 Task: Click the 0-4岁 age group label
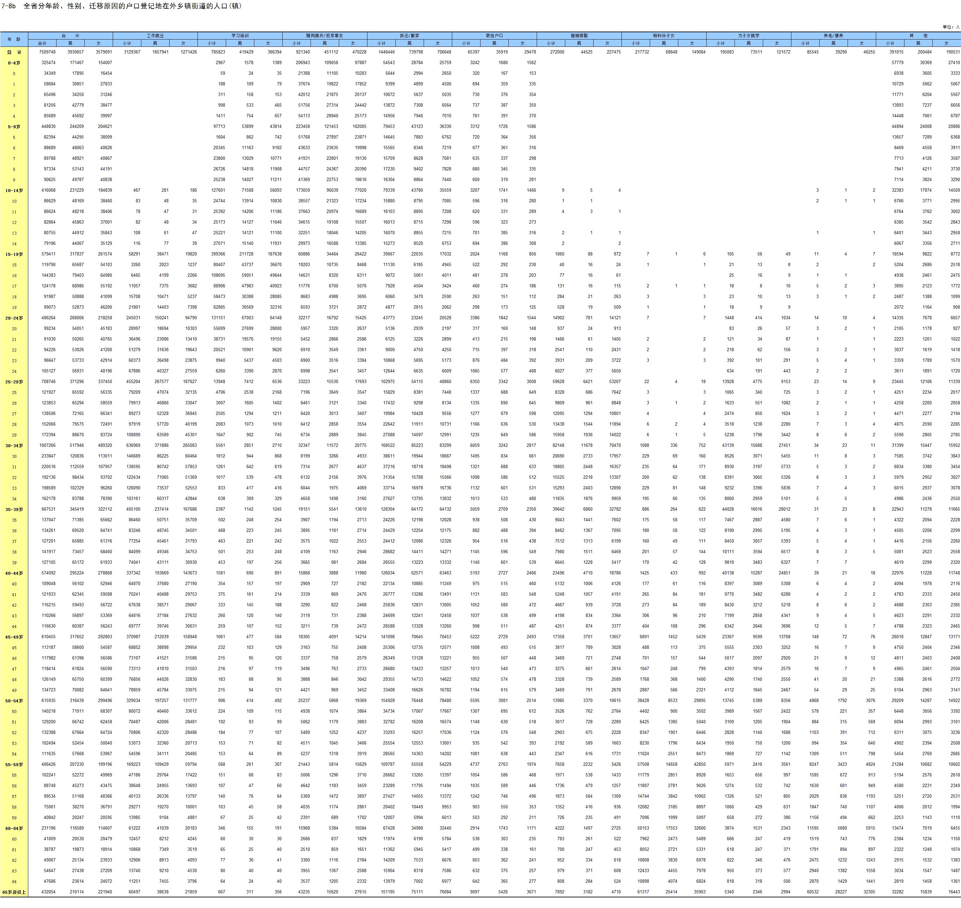point(14,63)
